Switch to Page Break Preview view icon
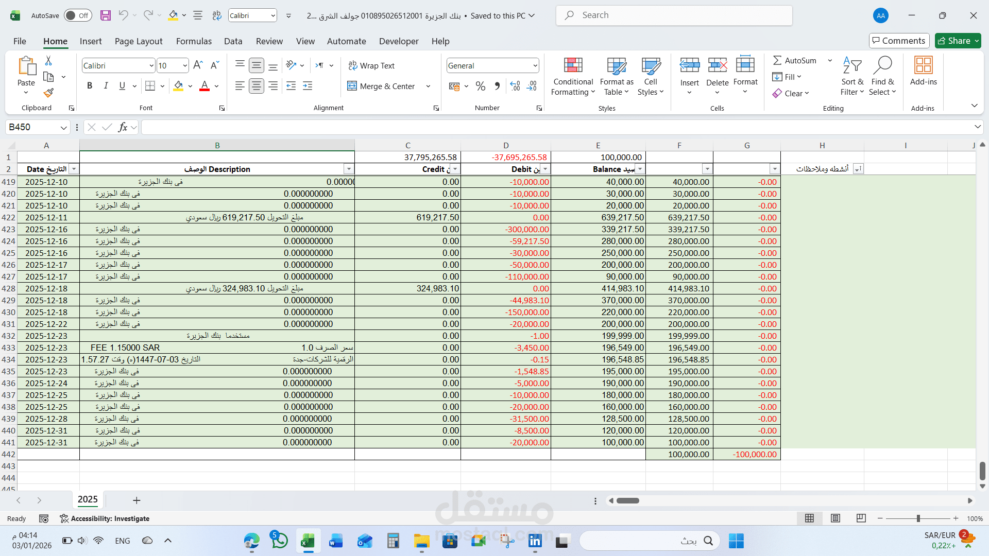The image size is (989, 556). (861, 518)
